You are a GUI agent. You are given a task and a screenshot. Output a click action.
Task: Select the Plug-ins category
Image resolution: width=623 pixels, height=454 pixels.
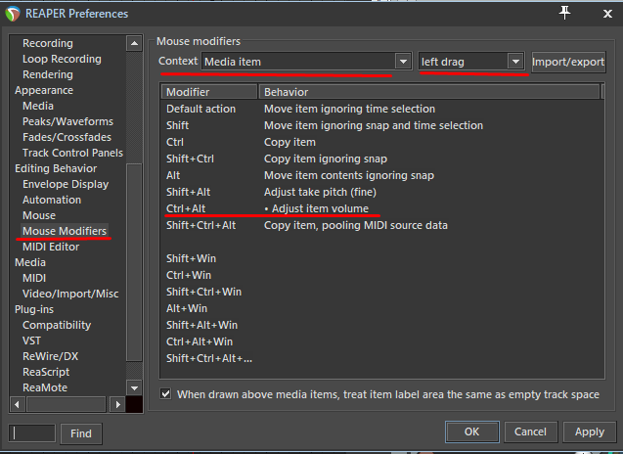coord(34,309)
